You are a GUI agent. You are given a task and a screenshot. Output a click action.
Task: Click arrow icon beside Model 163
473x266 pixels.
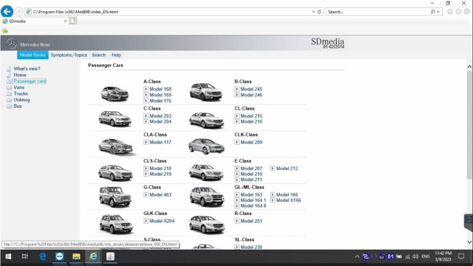click(237, 195)
